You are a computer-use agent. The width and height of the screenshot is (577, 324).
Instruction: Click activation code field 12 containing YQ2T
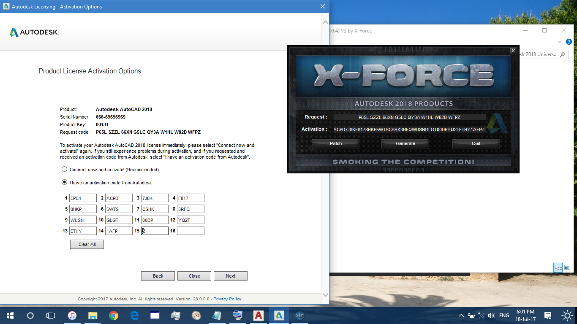(x=191, y=220)
